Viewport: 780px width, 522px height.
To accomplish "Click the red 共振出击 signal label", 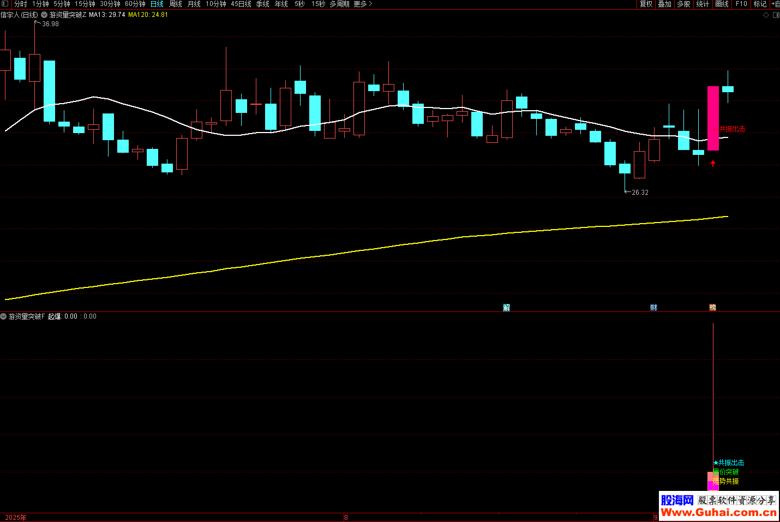I will coord(733,129).
